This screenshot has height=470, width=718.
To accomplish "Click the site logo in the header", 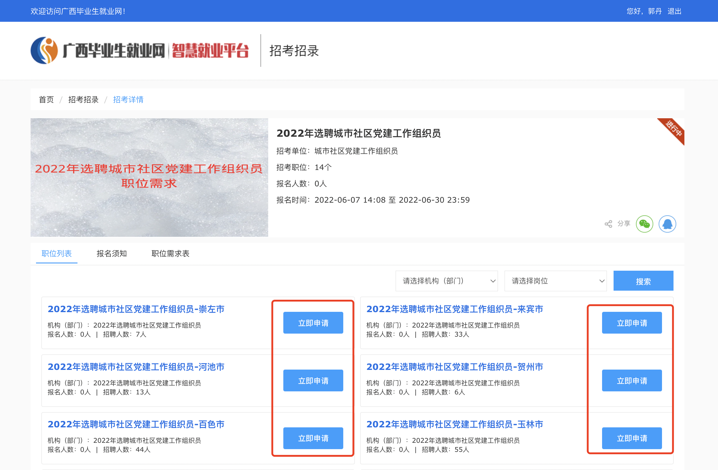I will [x=139, y=51].
